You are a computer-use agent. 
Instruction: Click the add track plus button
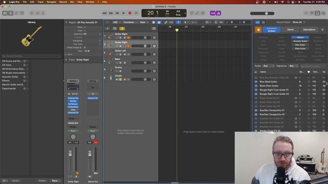(107, 29)
